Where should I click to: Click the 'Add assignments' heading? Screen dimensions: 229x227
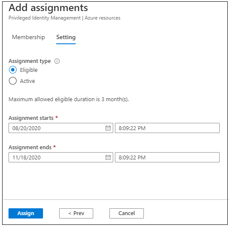(48, 8)
